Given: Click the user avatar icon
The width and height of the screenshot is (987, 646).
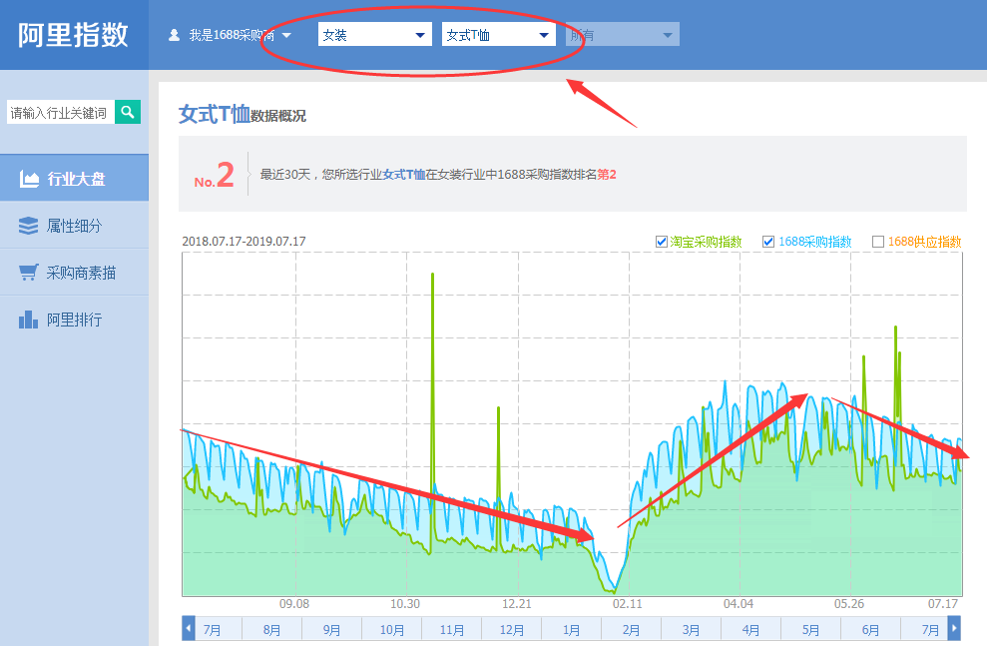Looking at the screenshot, I should click(175, 35).
